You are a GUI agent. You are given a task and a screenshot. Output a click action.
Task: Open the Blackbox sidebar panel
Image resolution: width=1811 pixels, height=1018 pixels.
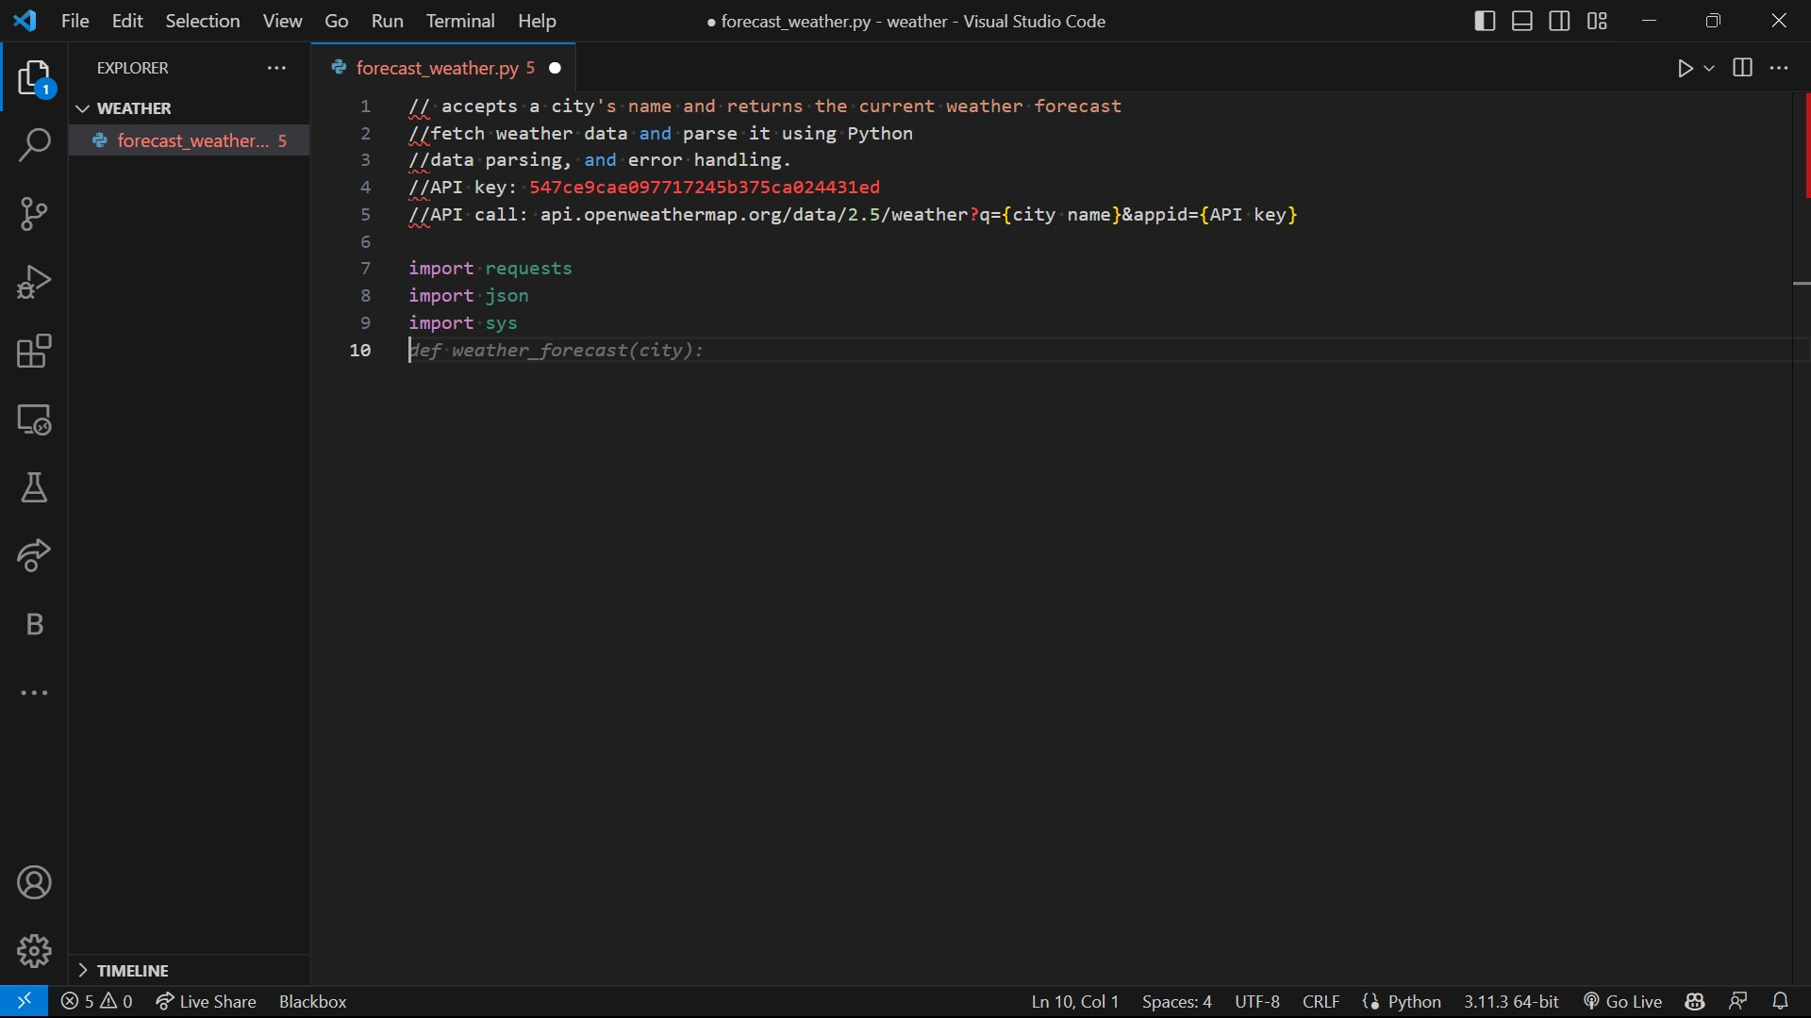click(x=34, y=624)
